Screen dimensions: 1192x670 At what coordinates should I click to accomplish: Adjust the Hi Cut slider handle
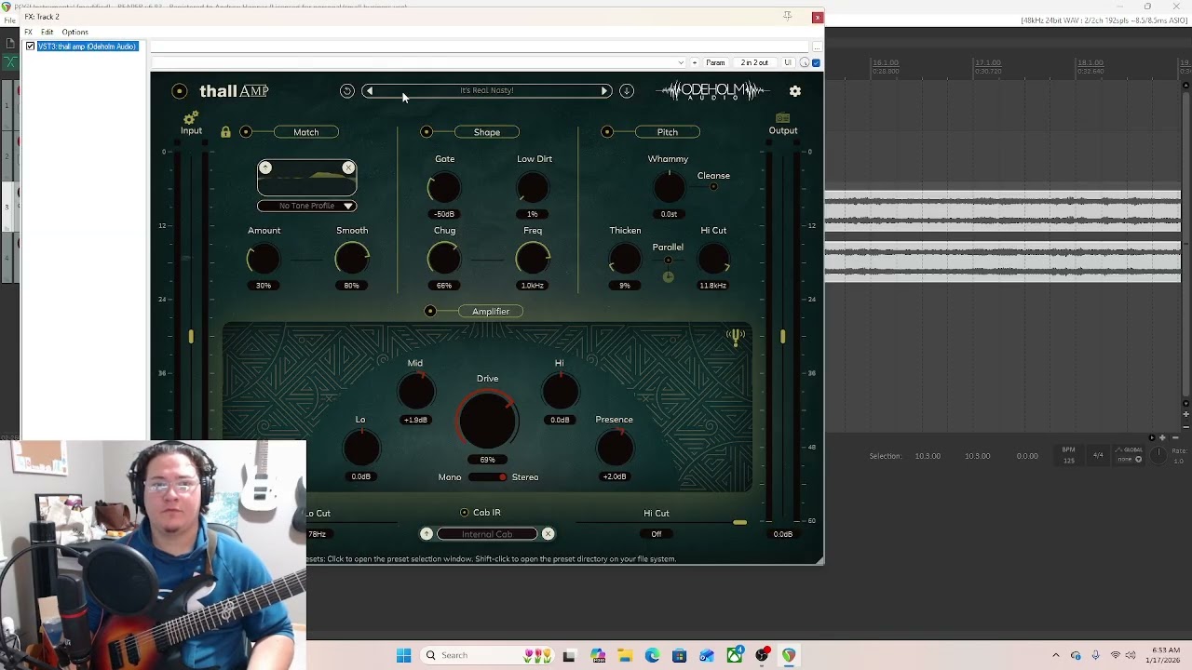coord(739,523)
